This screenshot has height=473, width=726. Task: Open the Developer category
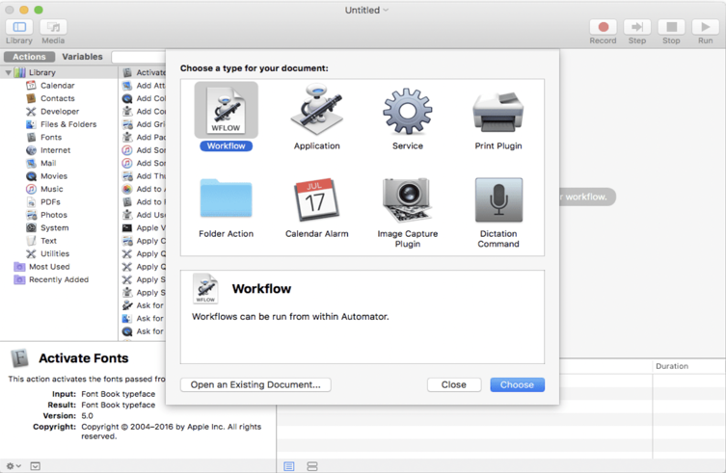[x=59, y=112]
